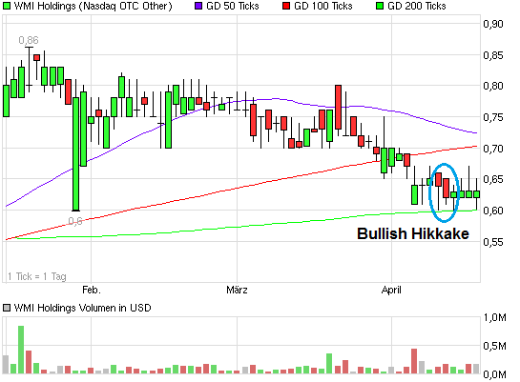Click the purple GD 50 Ticks swatch

198,6
